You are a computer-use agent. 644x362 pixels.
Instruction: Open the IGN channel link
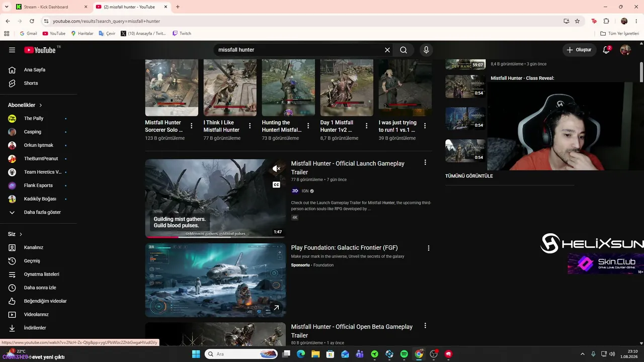pos(305,191)
